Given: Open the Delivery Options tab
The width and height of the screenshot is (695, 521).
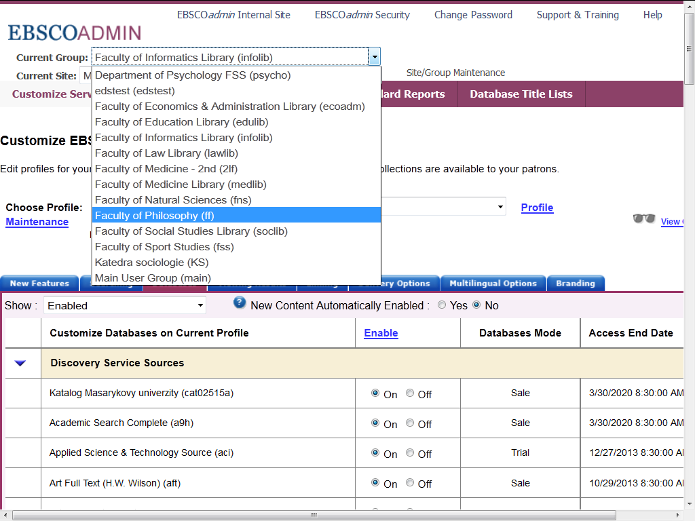Looking at the screenshot, I should [x=409, y=284].
